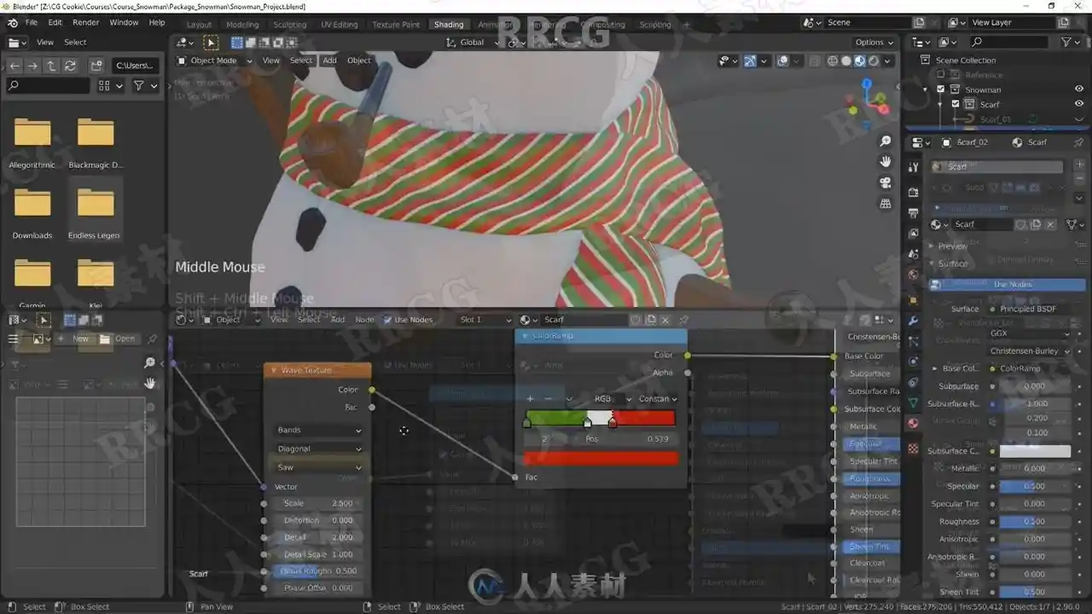Switch to the Modeling workspace tab
1092x614 pixels.
[x=242, y=25]
